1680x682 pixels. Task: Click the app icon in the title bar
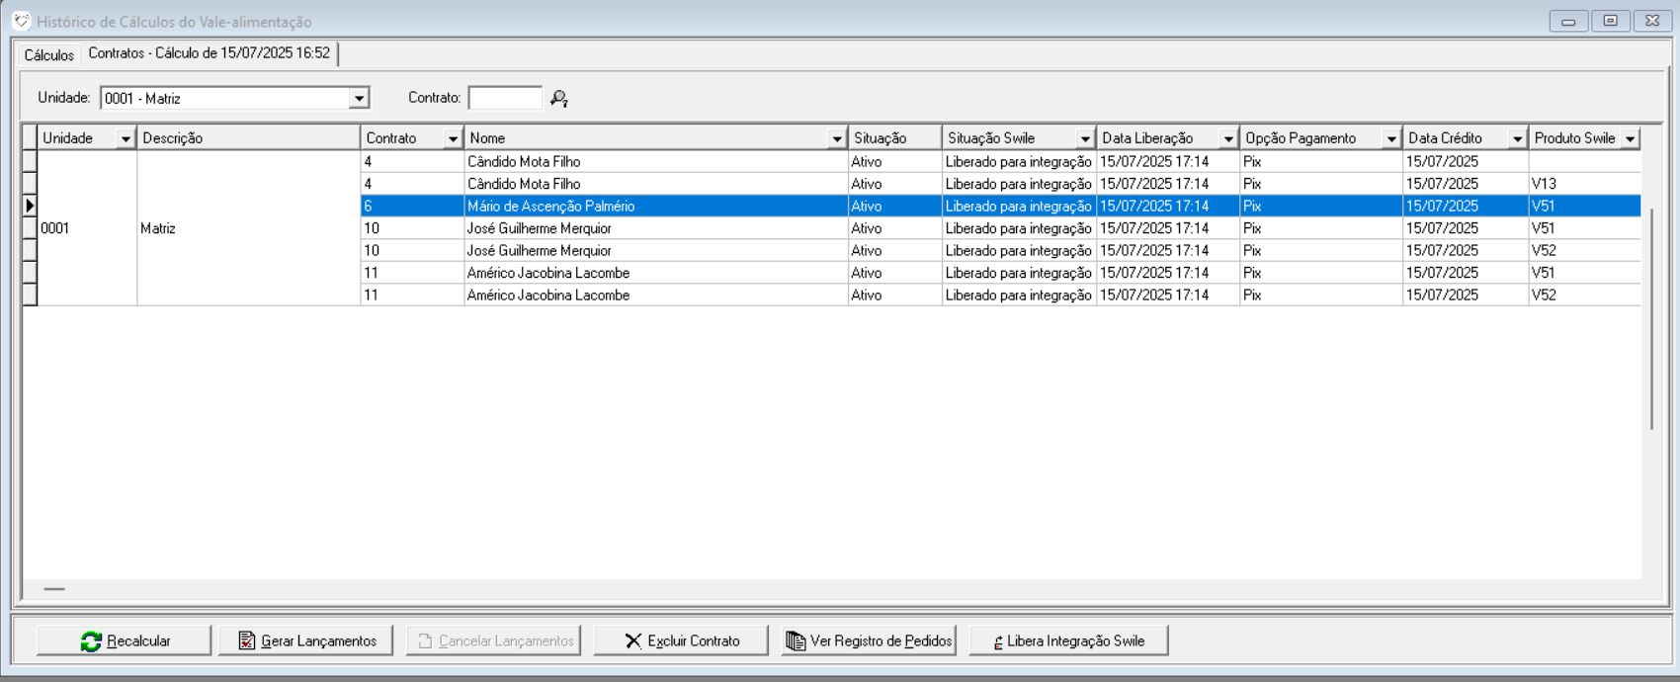[x=21, y=21]
